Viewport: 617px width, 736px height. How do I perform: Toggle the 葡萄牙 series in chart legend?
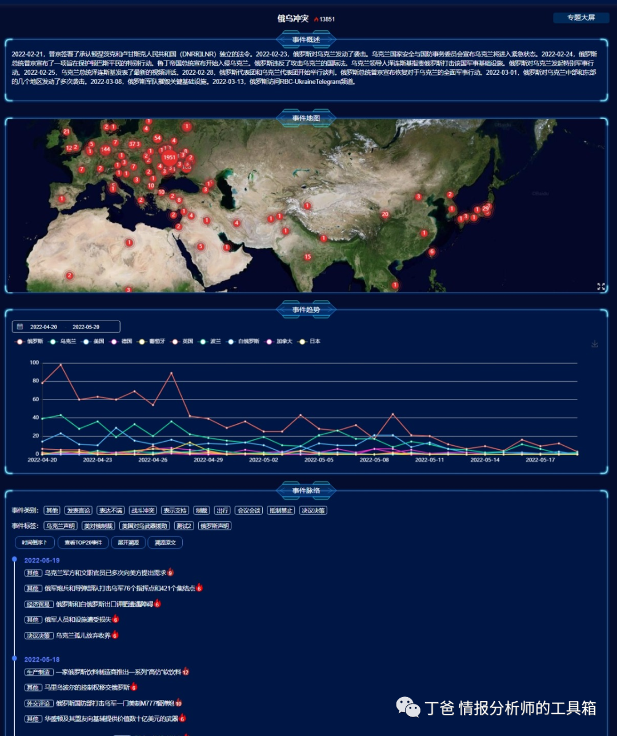click(x=151, y=341)
